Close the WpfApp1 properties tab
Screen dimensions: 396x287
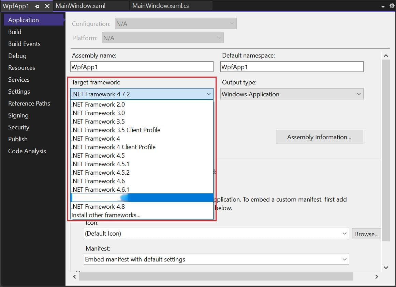(47, 6)
